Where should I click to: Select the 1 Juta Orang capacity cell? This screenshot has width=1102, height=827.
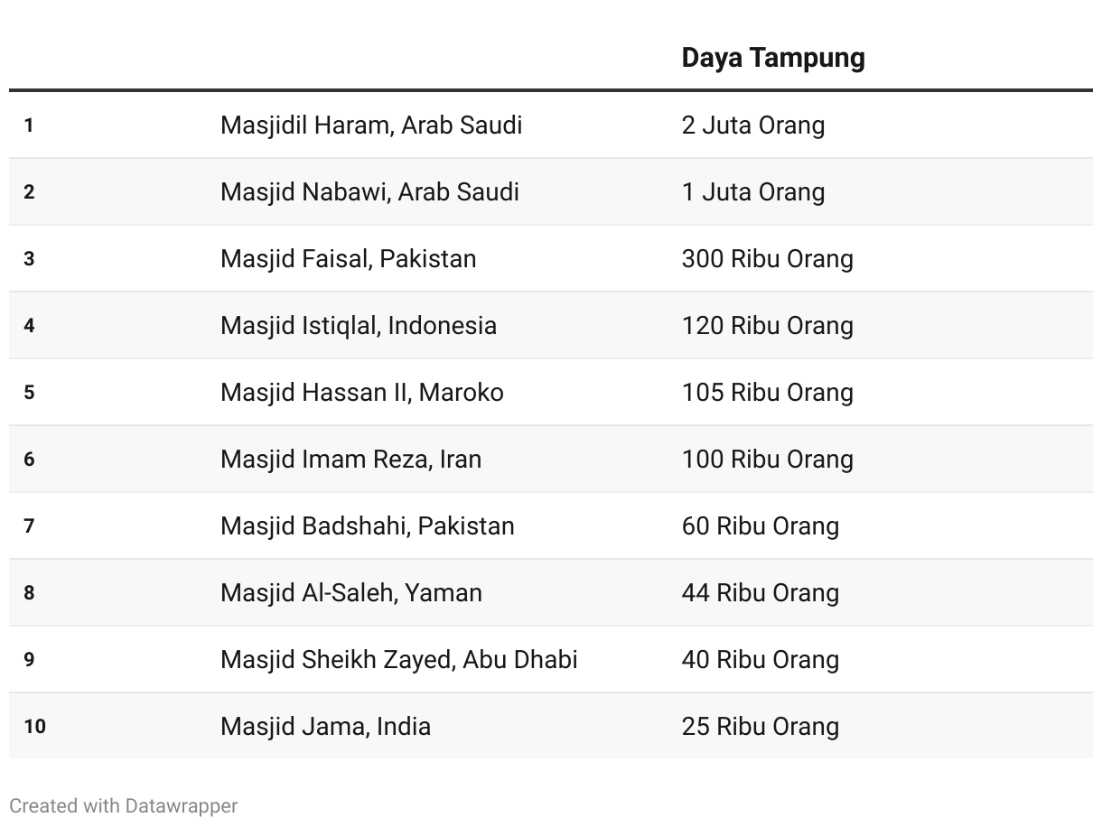coord(753,191)
